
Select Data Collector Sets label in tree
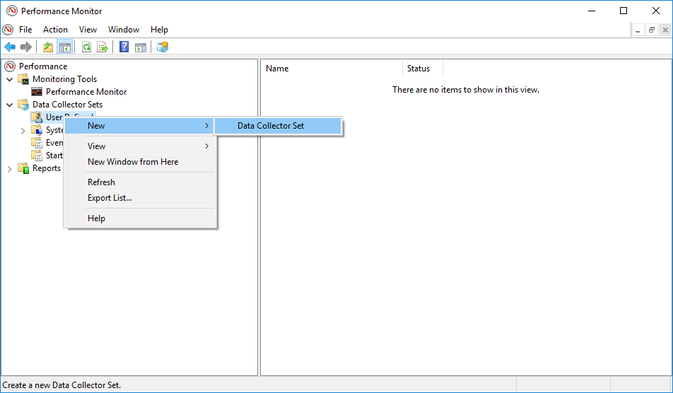tap(67, 104)
